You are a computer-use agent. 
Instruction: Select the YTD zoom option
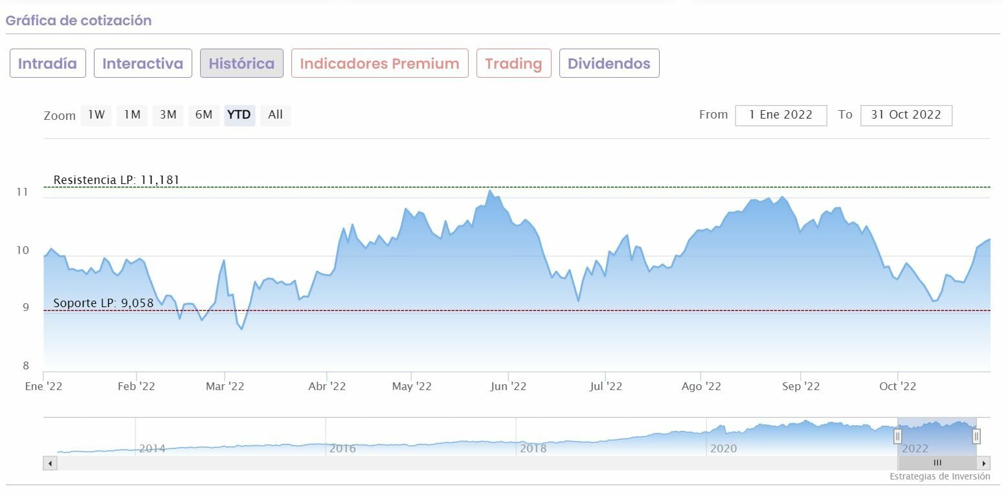point(239,115)
